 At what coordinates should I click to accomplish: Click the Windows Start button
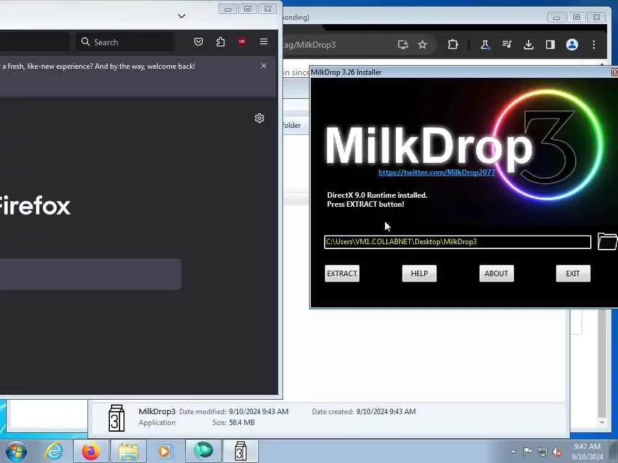16,451
